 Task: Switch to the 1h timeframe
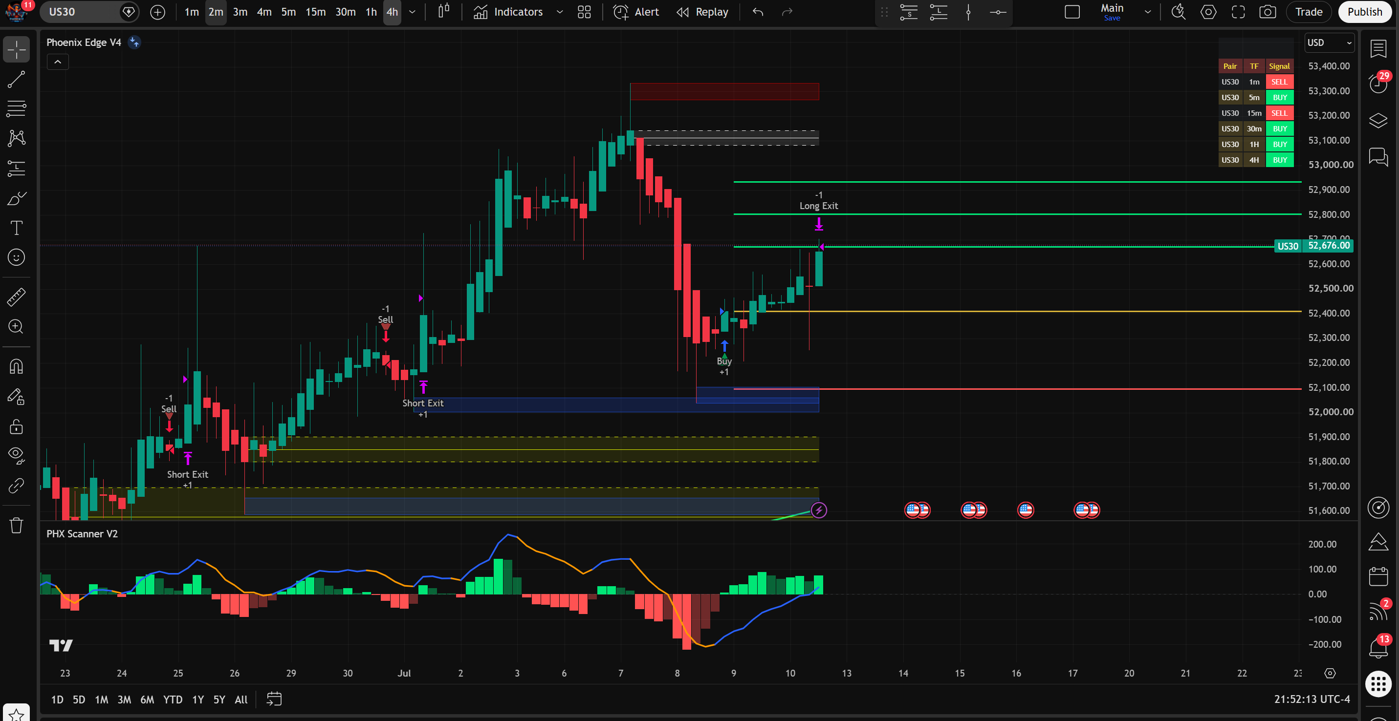click(x=371, y=12)
